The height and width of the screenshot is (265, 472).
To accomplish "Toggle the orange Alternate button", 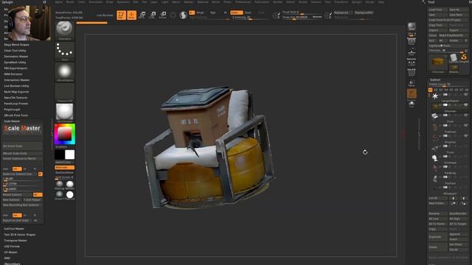I will click(64, 168).
